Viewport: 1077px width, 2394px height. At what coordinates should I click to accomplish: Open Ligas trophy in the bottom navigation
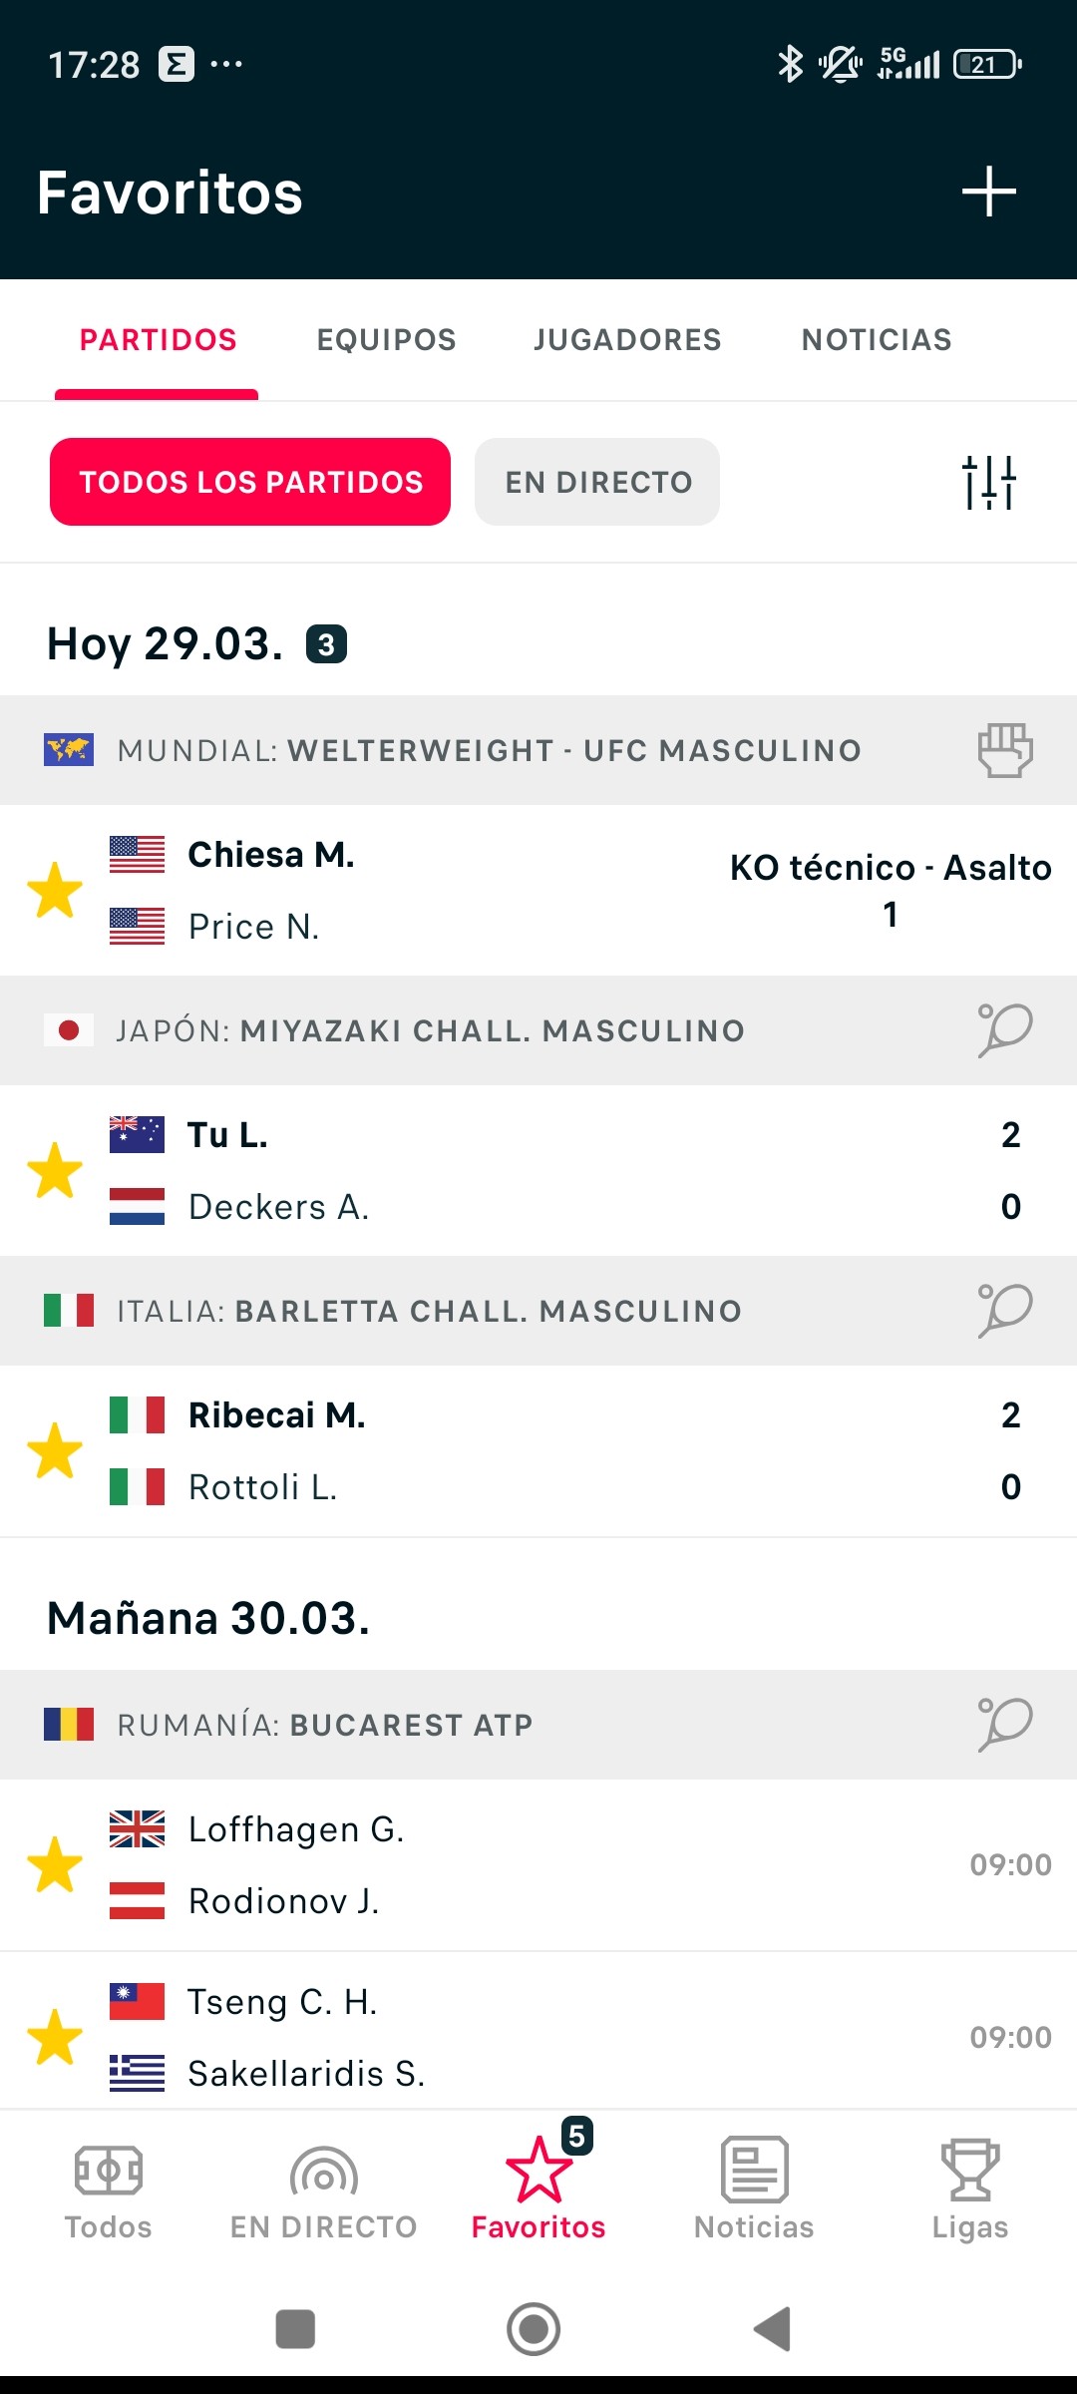tap(969, 2189)
